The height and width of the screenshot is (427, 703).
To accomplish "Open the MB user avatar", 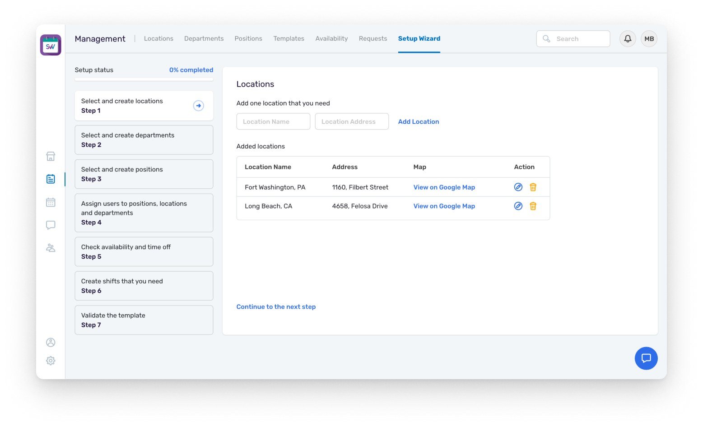I will 649,39.
